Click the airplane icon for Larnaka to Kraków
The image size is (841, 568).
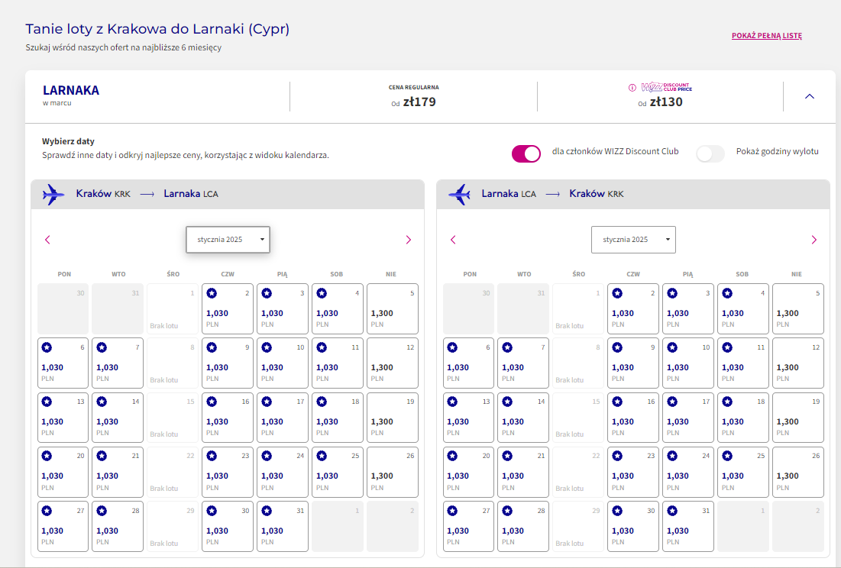[459, 194]
